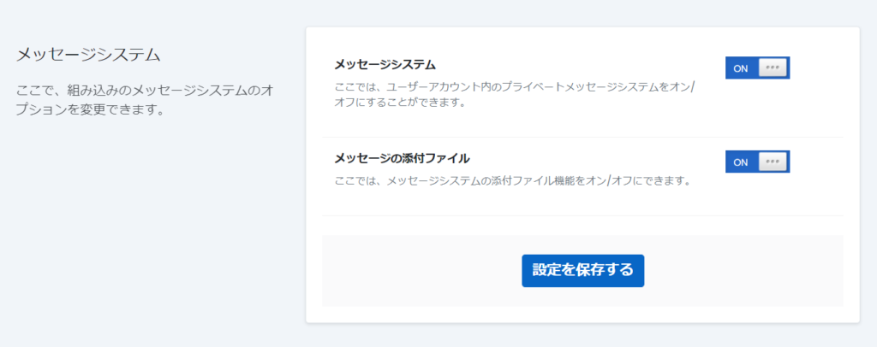The height and width of the screenshot is (347, 877).
Task: Click the grip handle on メッセージシステム switch
Action: point(773,68)
